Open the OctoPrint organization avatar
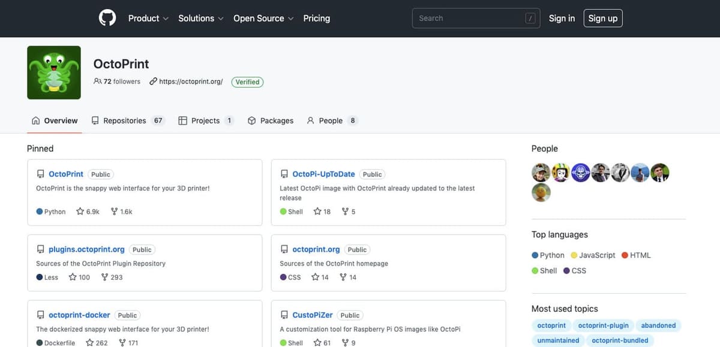Screen dimensions: 720x347 pyautogui.click(x=54, y=73)
